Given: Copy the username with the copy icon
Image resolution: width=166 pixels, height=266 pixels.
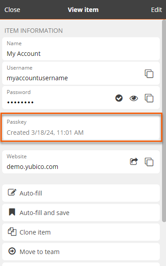Looking at the screenshot, I should (x=149, y=74).
